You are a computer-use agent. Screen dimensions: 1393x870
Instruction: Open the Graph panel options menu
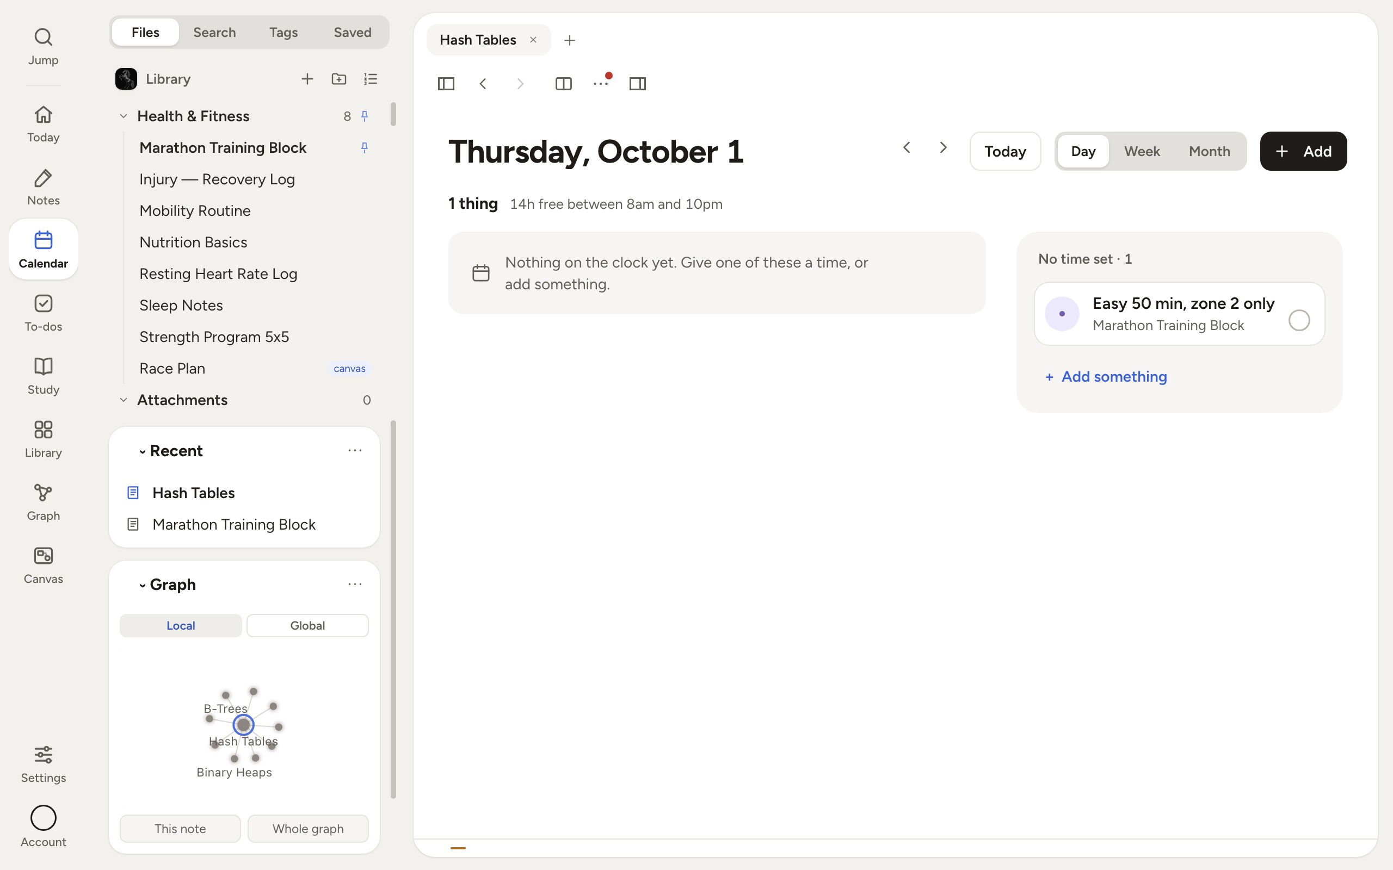click(355, 584)
